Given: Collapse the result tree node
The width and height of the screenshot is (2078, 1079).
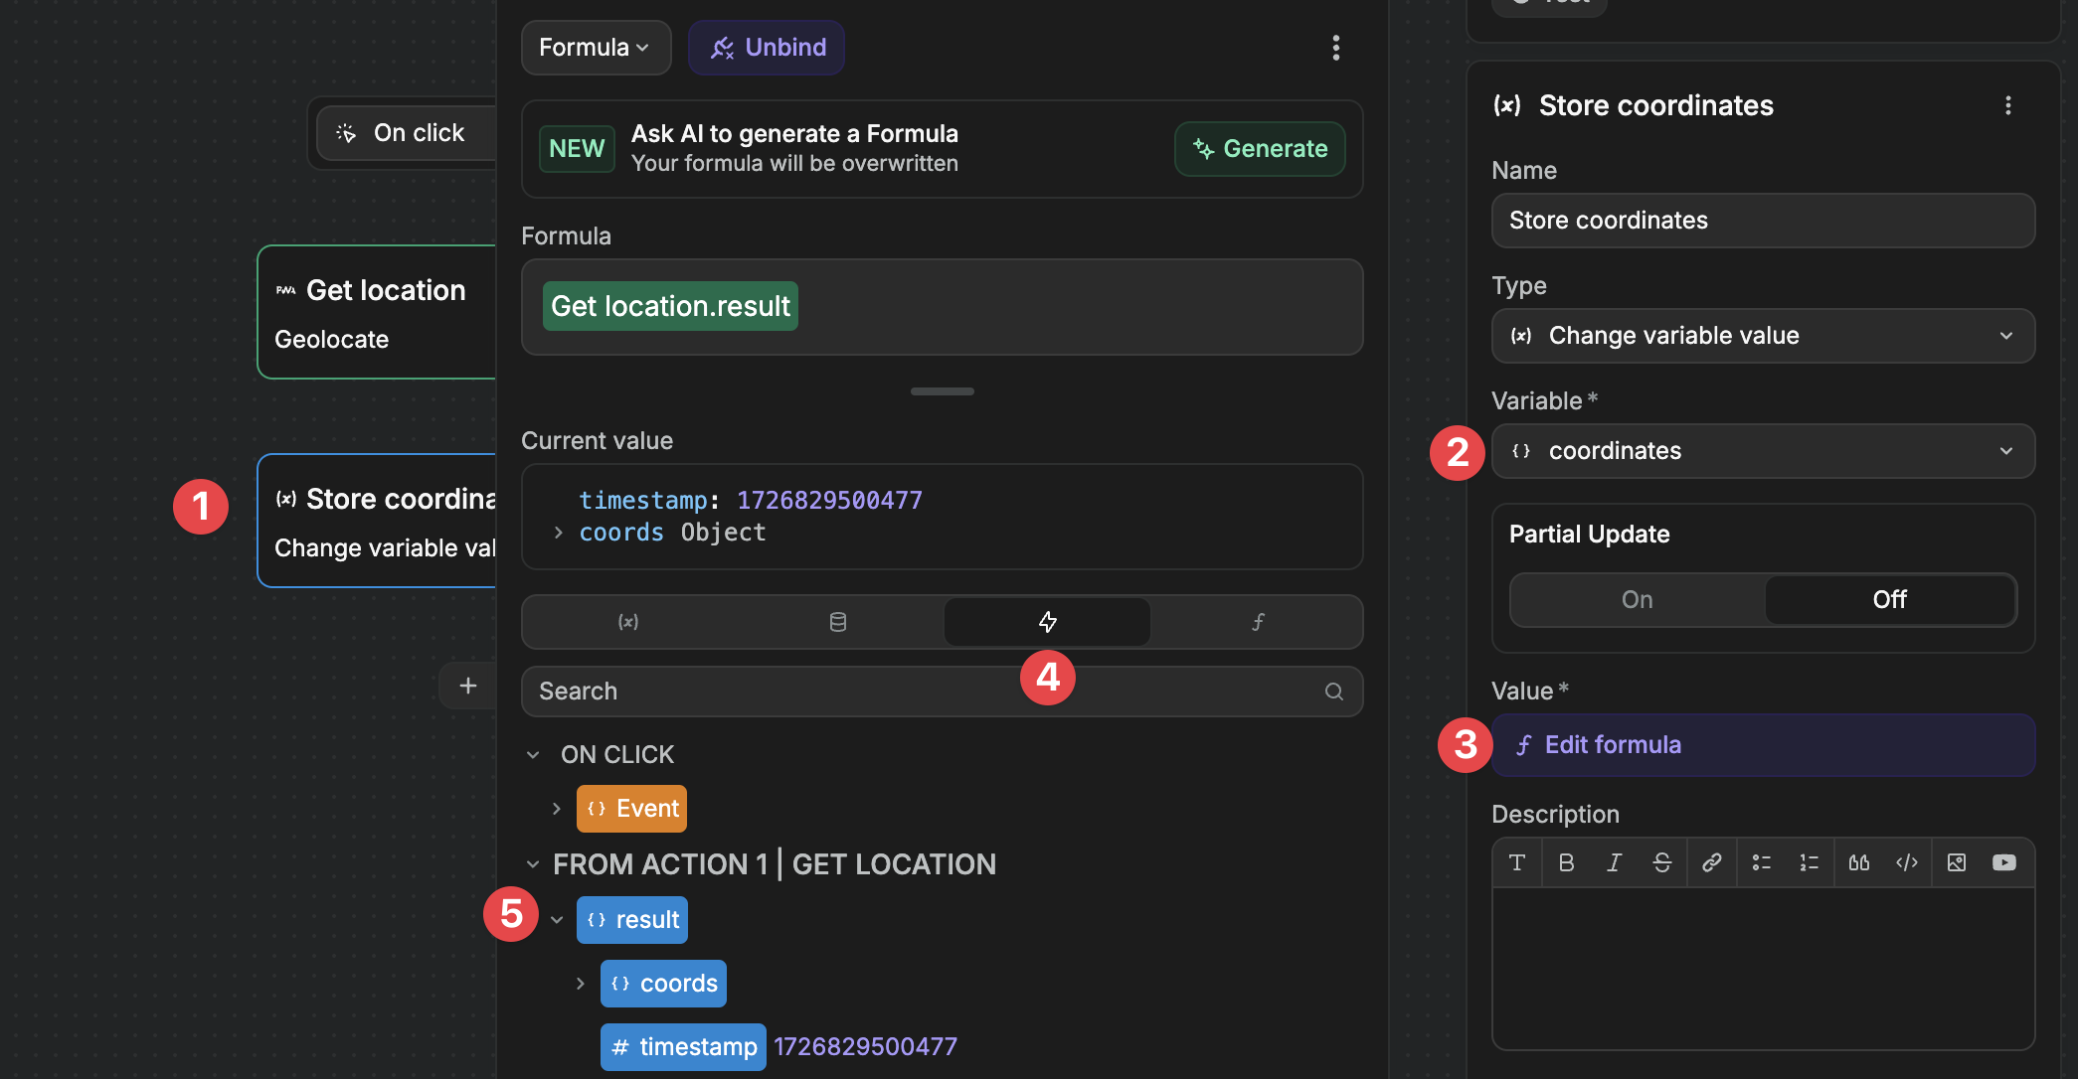Looking at the screenshot, I should (x=557, y=920).
